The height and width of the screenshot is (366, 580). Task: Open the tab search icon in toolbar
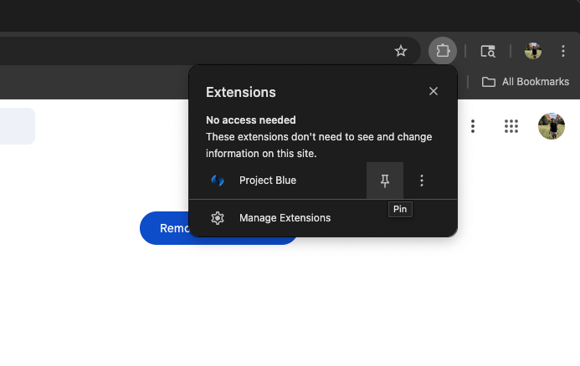point(488,51)
